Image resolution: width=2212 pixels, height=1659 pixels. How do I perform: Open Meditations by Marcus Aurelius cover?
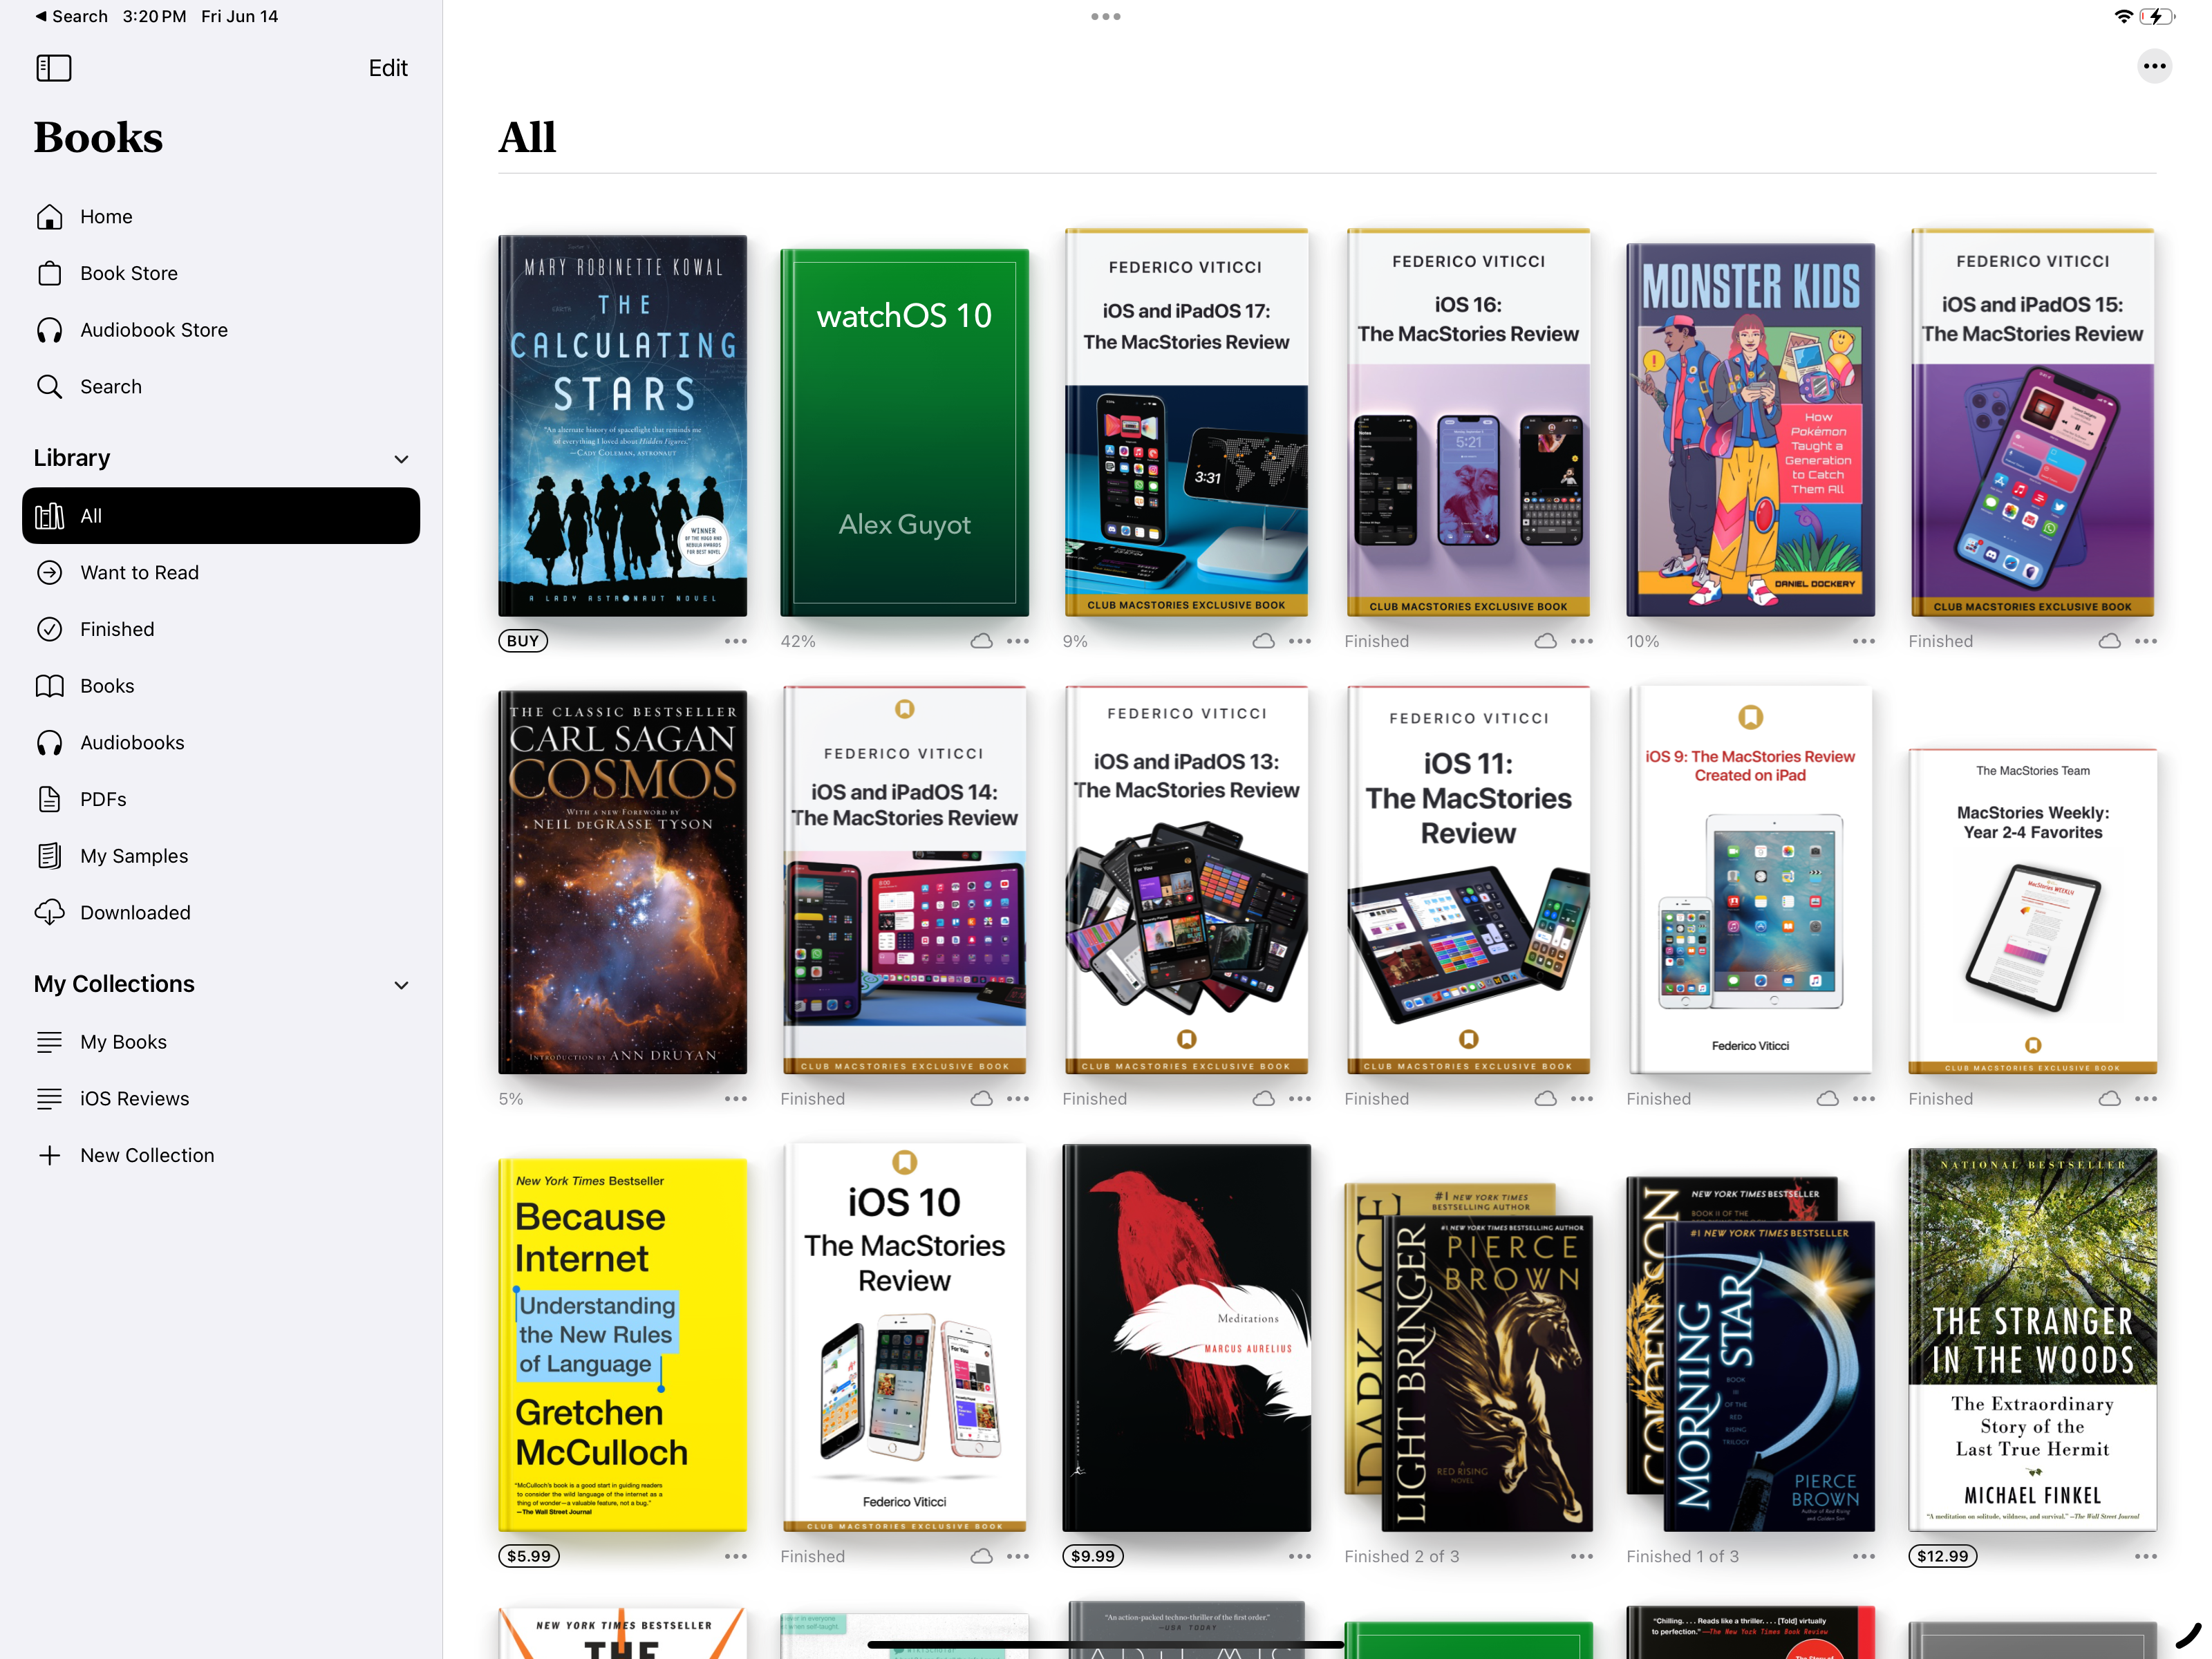coord(1186,1338)
